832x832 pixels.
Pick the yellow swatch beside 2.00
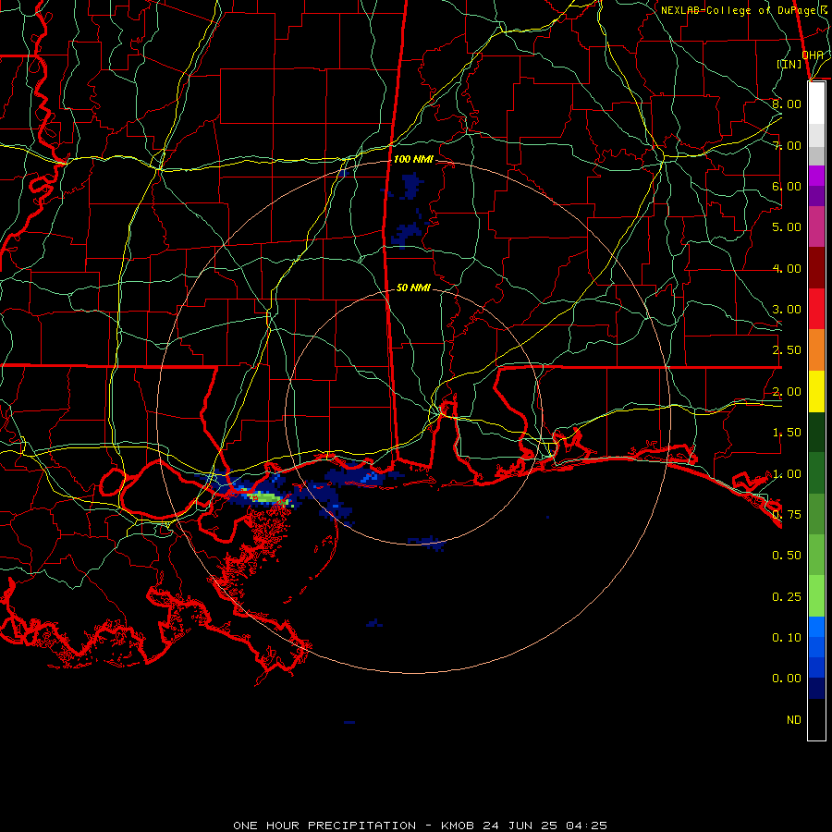tap(816, 391)
